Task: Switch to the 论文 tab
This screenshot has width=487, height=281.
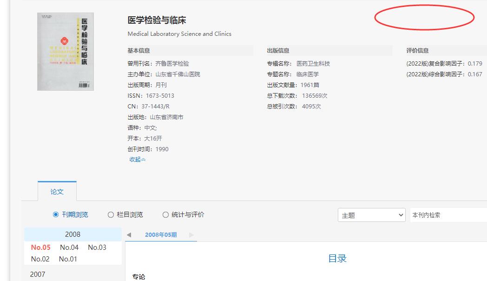Action: [57, 192]
